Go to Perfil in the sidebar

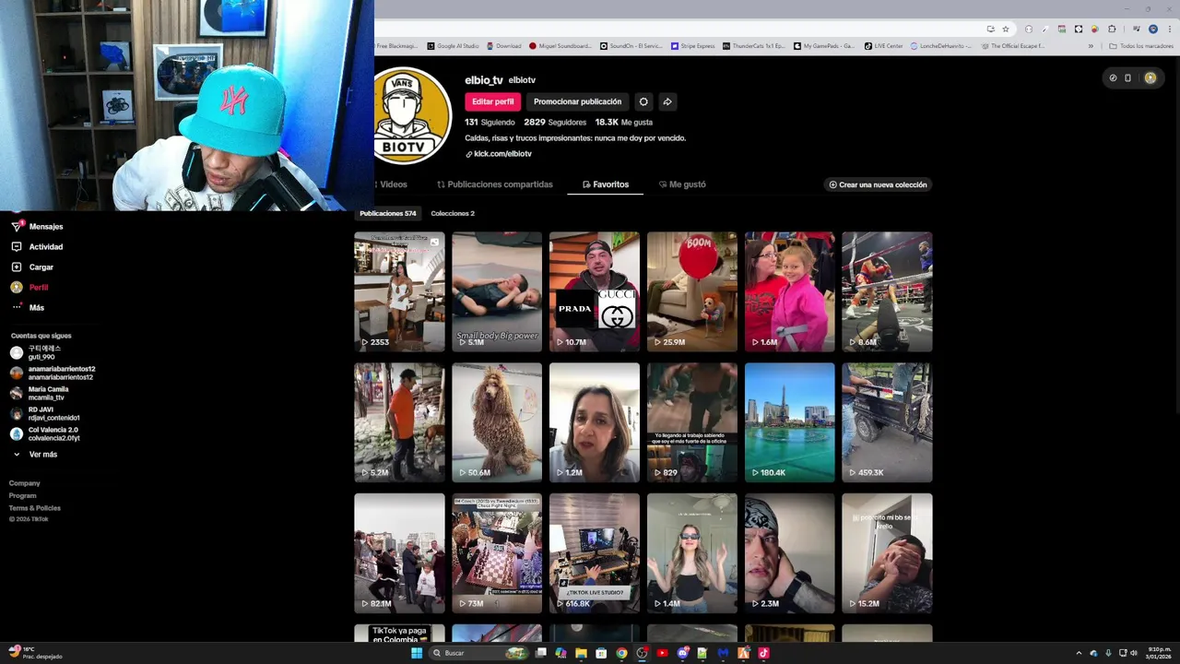click(29, 288)
